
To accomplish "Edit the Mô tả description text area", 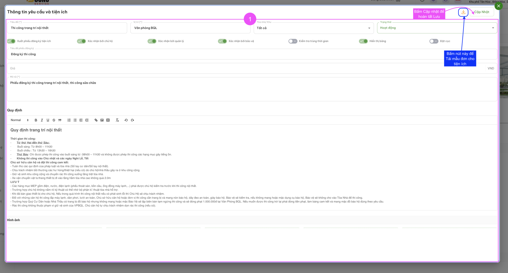I will coord(252,89).
